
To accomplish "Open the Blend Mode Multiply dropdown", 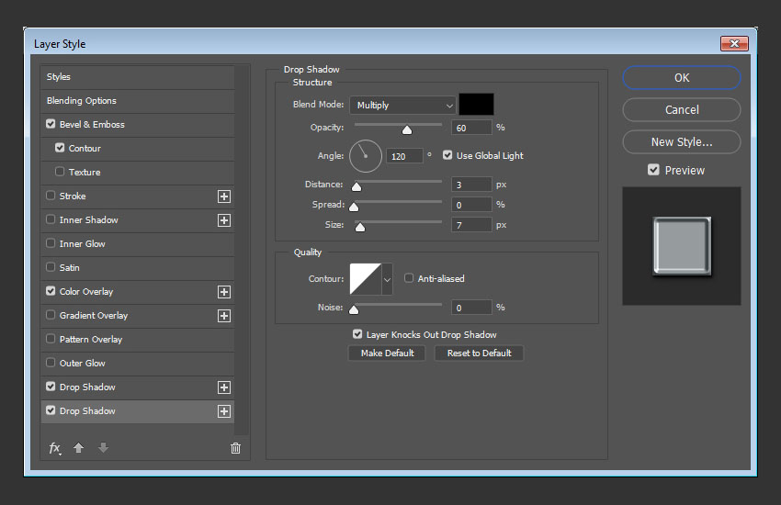I will tap(402, 106).
